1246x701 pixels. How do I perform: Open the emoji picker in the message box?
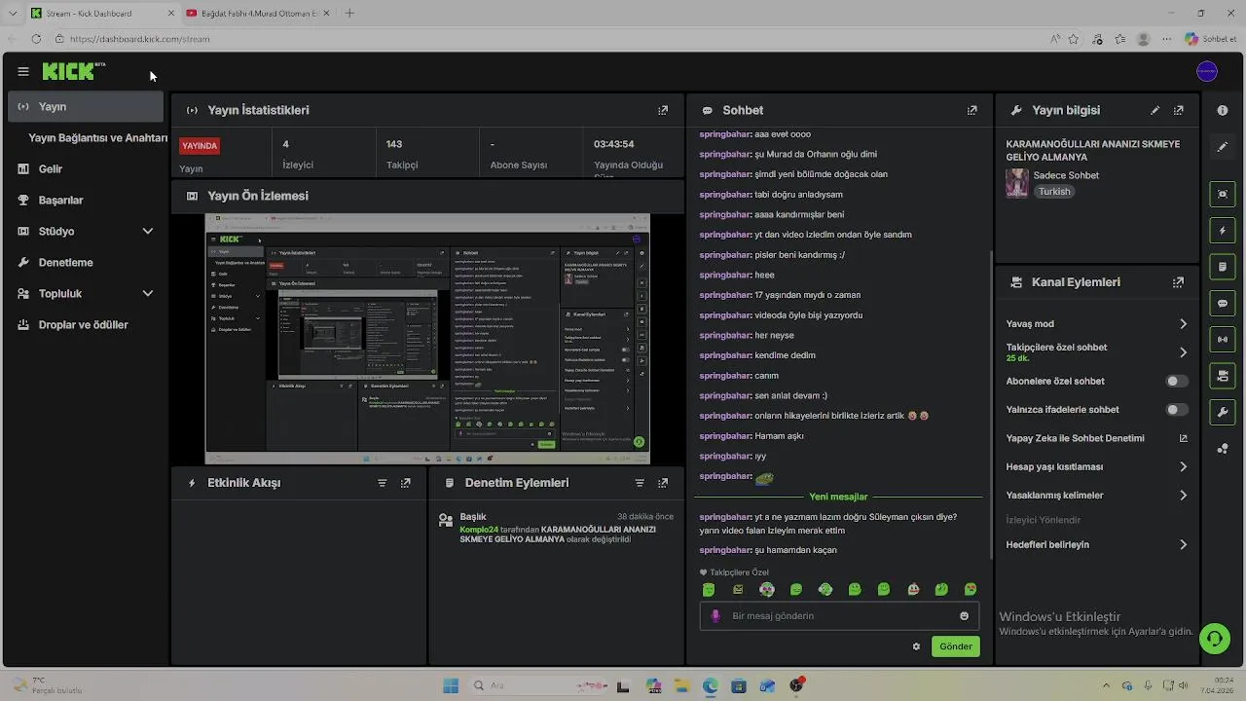point(964,616)
